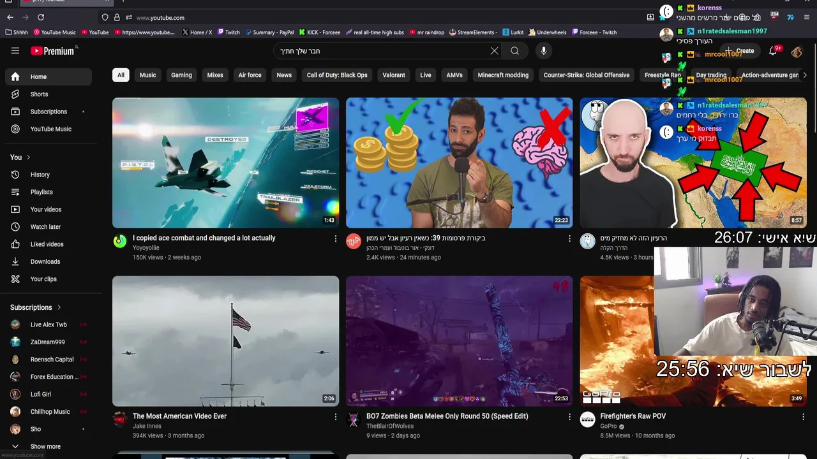Select the AMVs filter chip
817x459 pixels.
pyautogui.click(x=454, y=75)
